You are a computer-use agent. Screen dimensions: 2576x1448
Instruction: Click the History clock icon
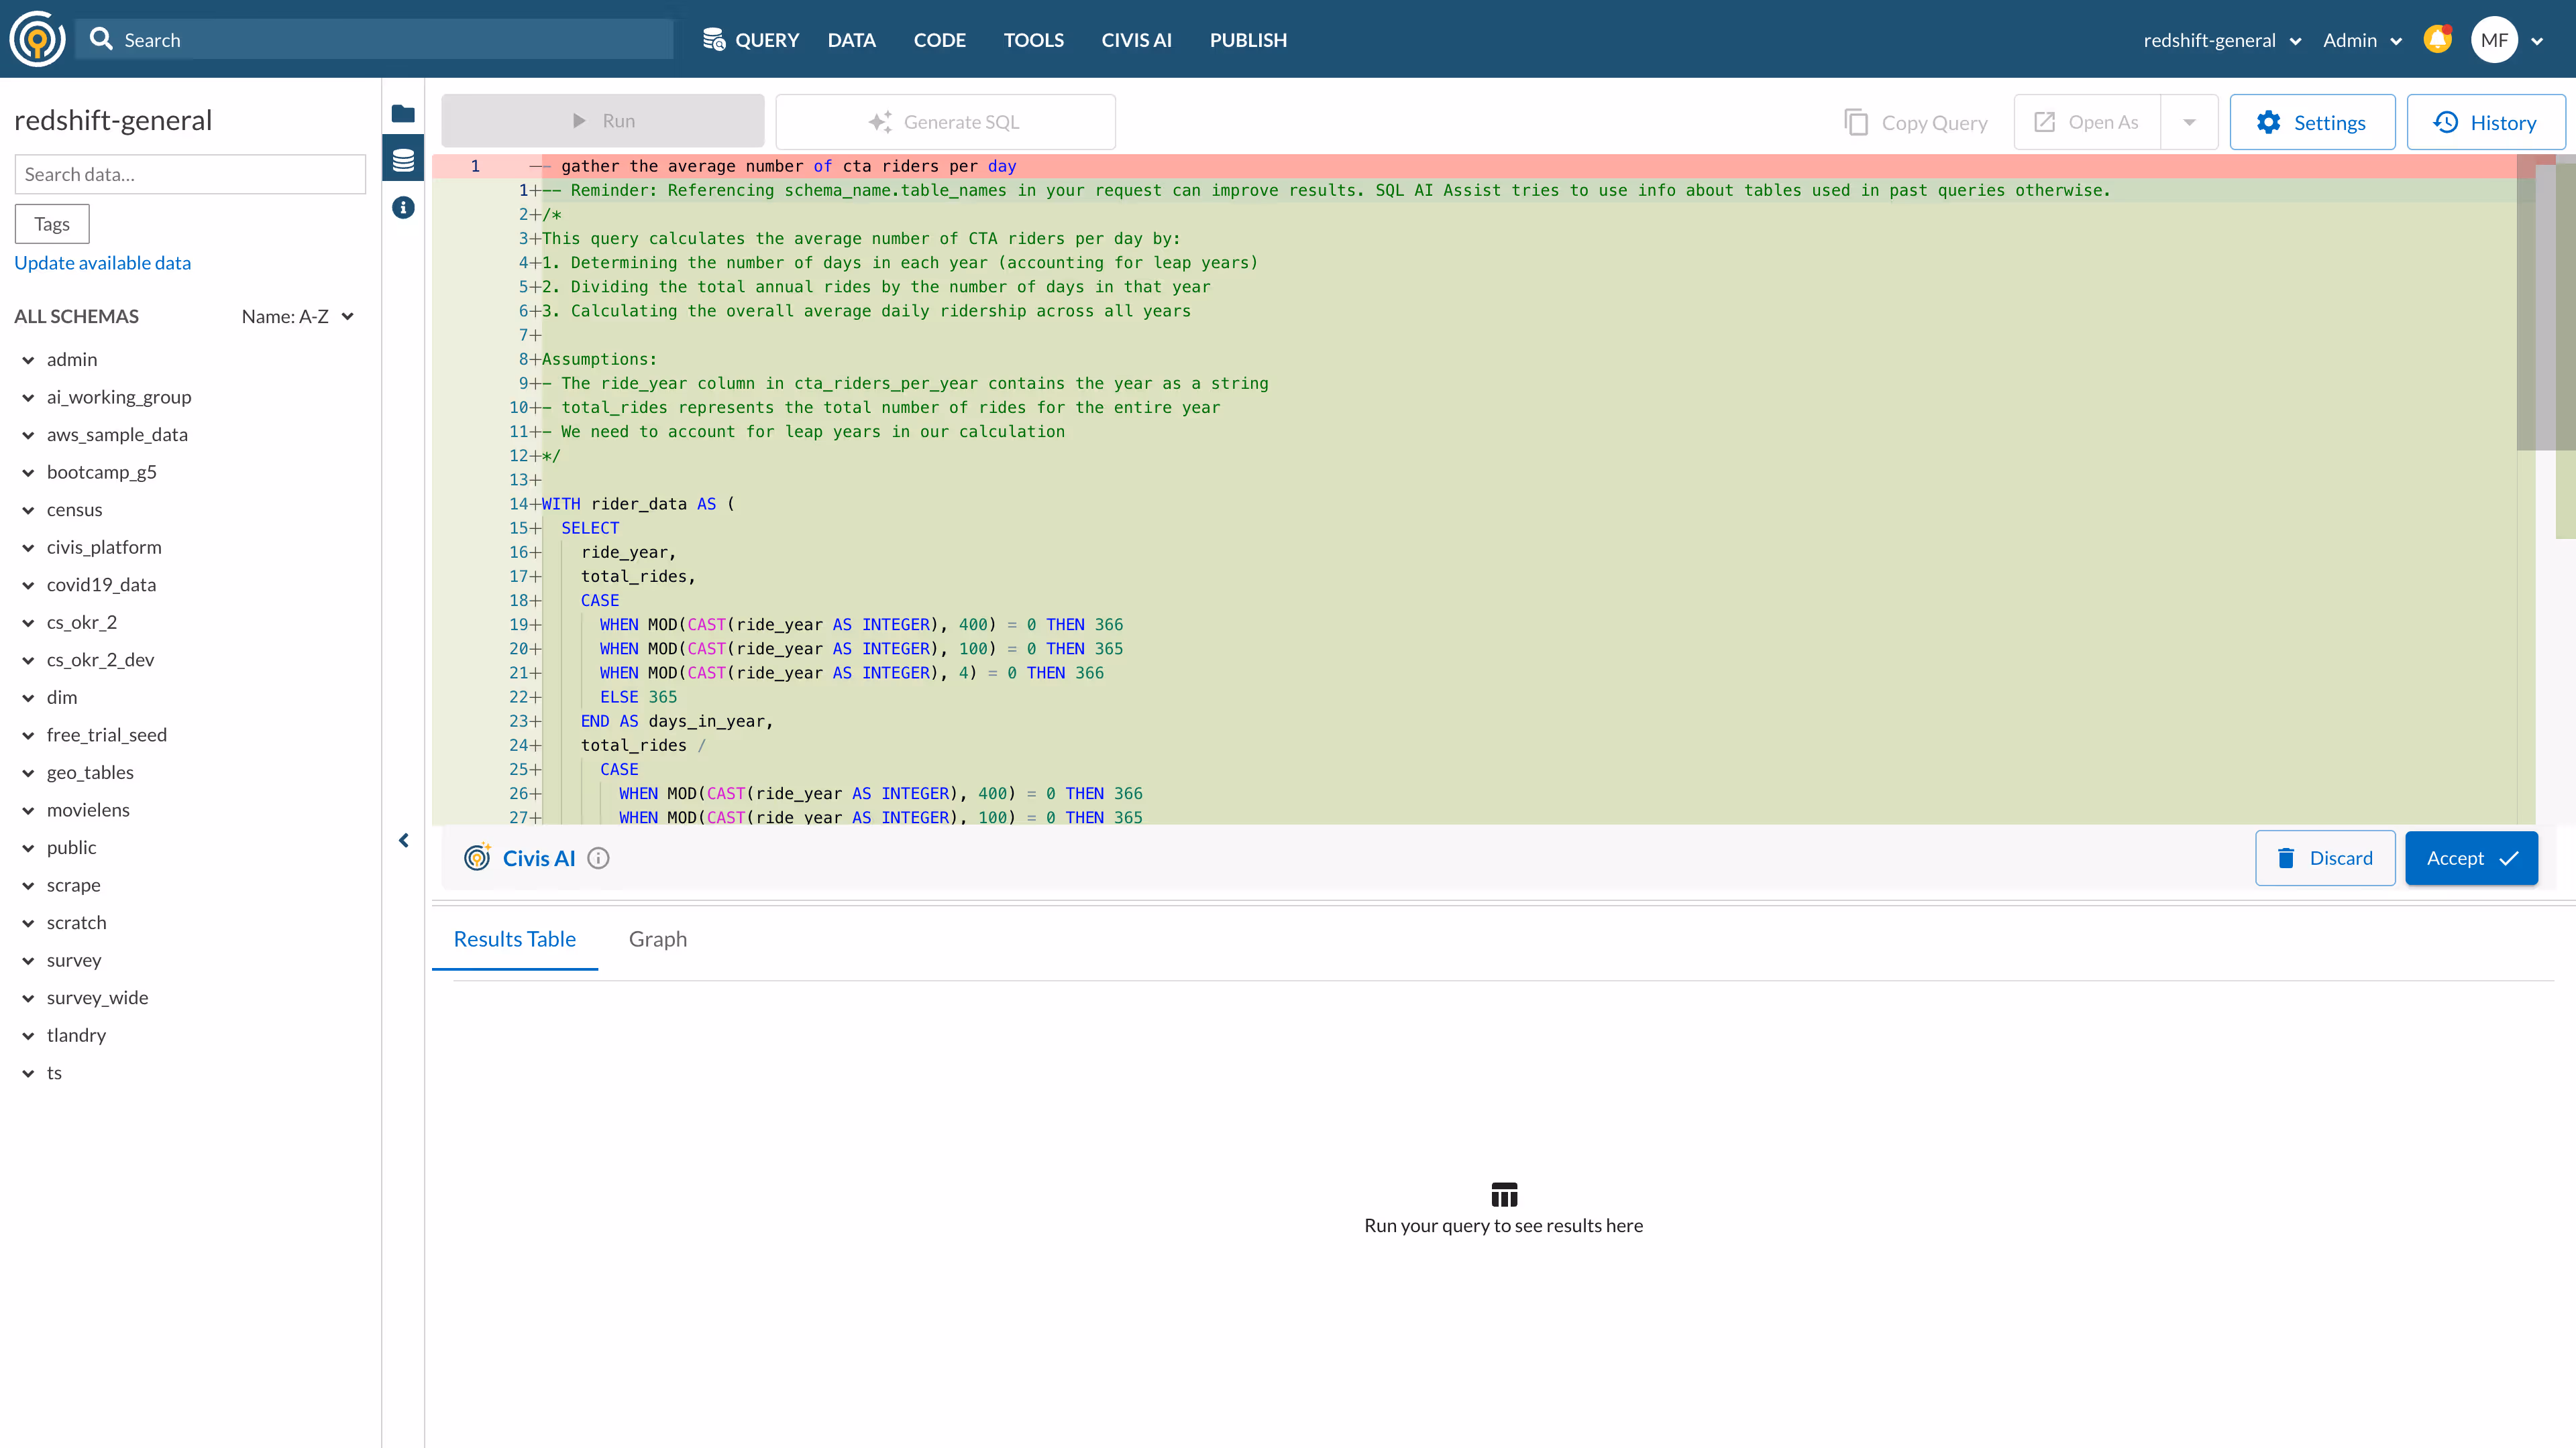point(2445,122)
